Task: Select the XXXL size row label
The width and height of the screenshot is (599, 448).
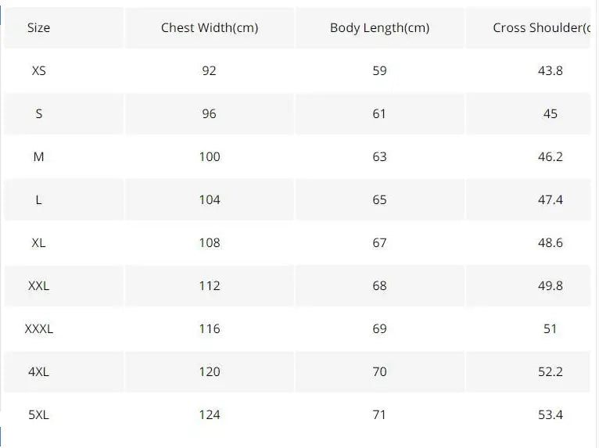Action: [38, 328]
